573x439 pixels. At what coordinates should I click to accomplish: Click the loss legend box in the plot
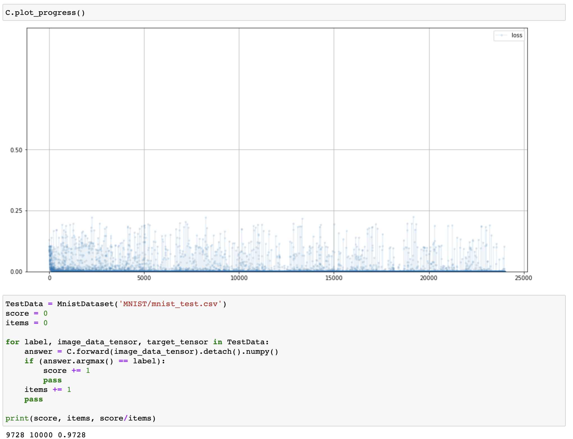pos(509,36)
